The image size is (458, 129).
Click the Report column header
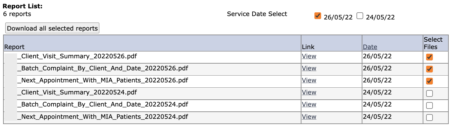tap(14, 47)
